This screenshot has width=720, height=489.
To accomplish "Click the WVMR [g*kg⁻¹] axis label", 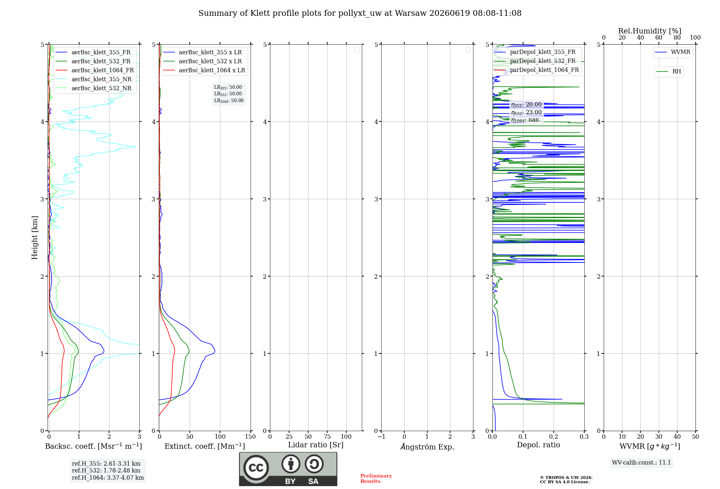I will [650, 446].
